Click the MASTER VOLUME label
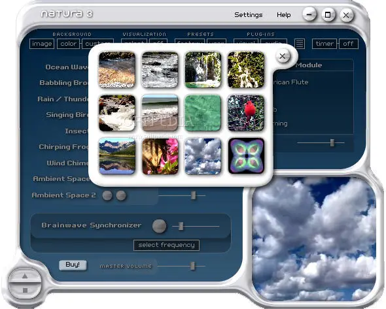386x309 pixels. 126,267
